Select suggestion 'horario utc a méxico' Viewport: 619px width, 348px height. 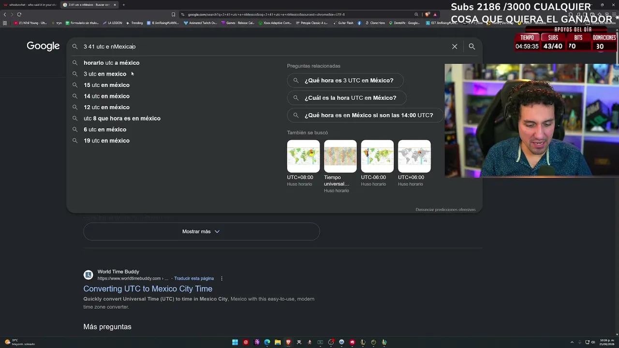click(111, 63)
